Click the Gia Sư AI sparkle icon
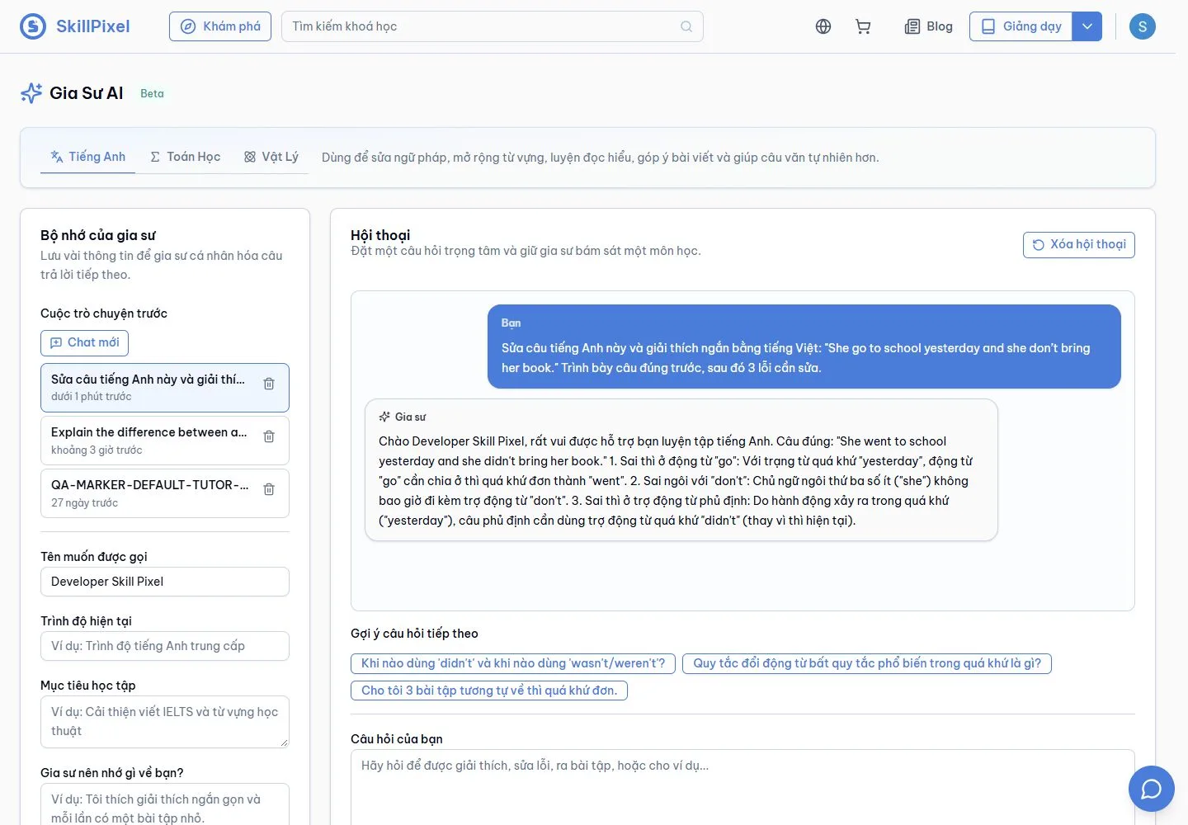 tap(31, 93)
